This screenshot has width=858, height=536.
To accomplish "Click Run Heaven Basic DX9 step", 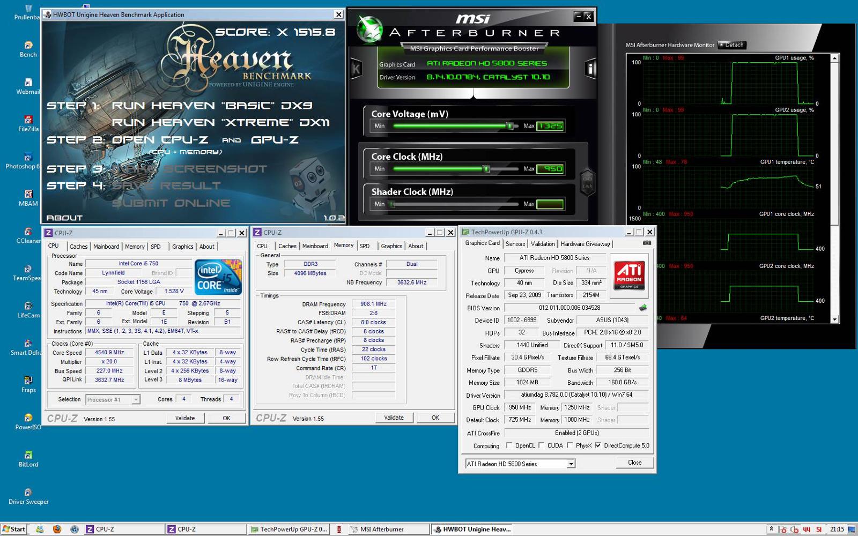I will (212, 105).
